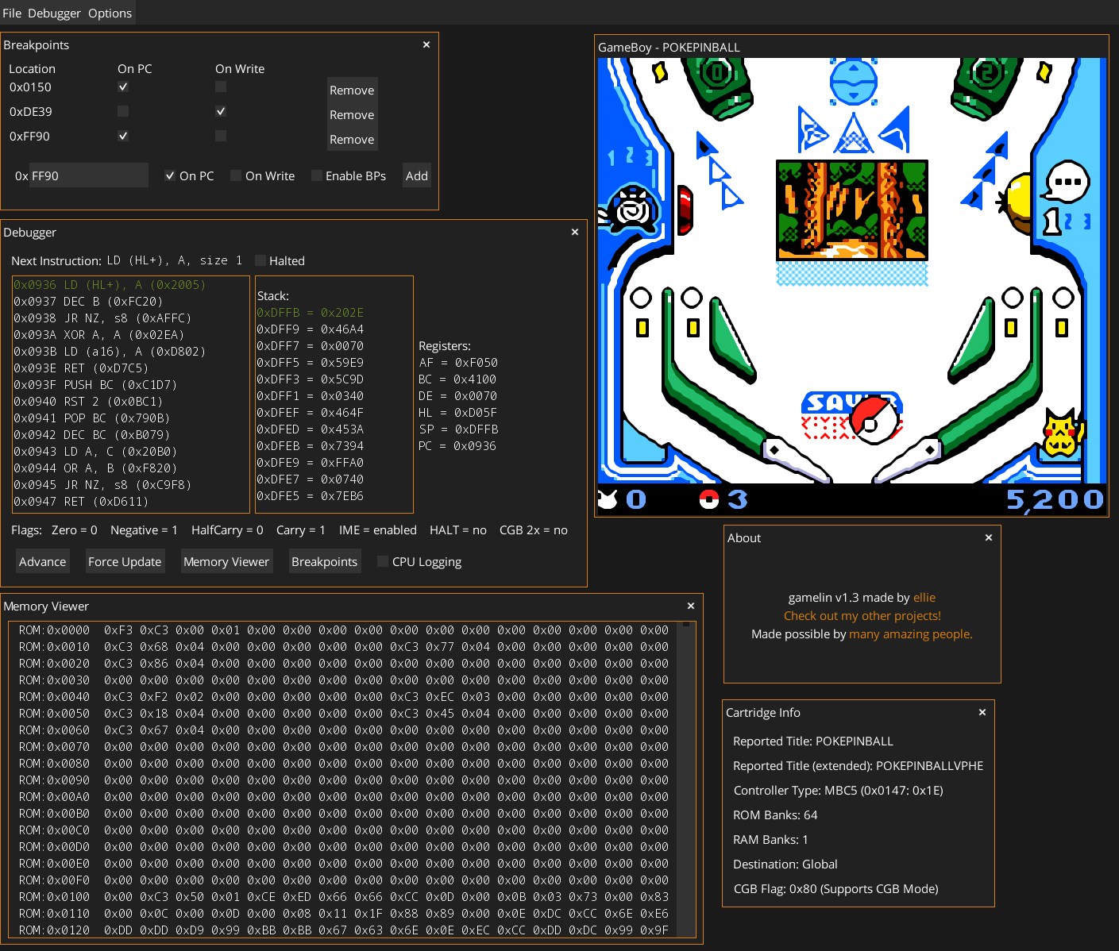This screenshot has width=1119, height=951.
Task: Select memory row ROM:0x0120
Action: click(344, 930)
